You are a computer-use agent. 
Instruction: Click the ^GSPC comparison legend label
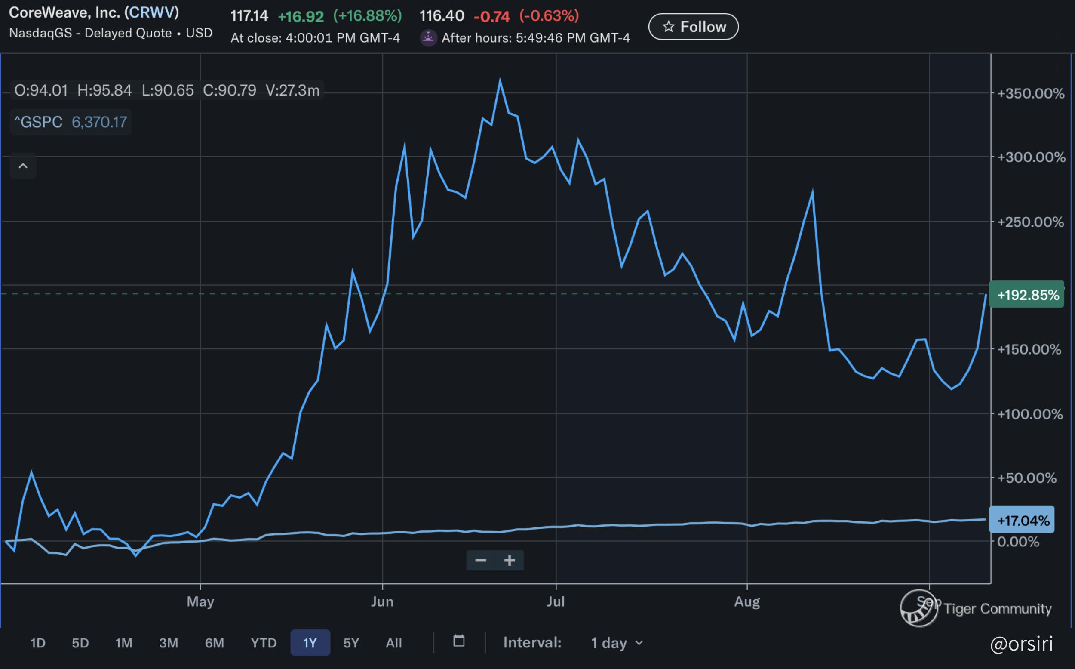point(38,122)
